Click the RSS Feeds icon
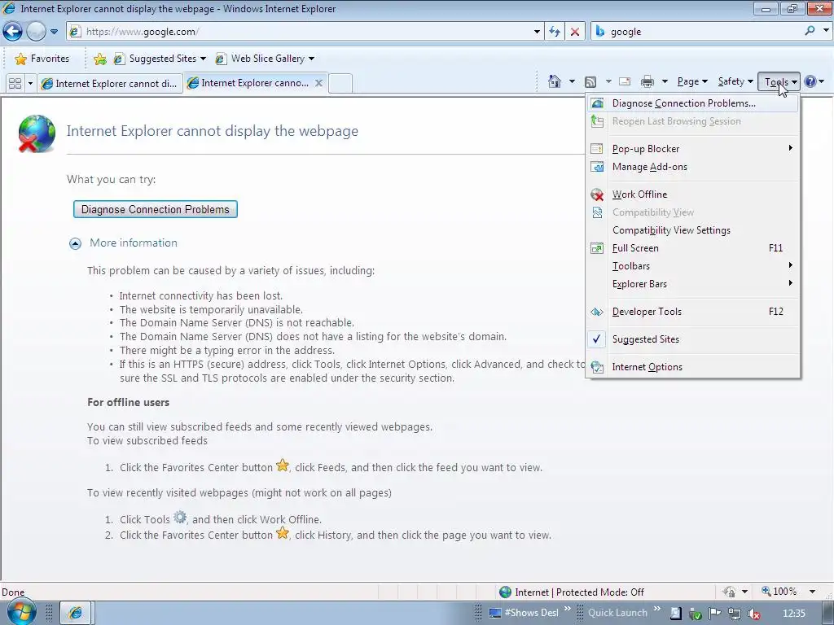Image resolution: width=834 pixels, height=625 pixels. pos(590,81)
